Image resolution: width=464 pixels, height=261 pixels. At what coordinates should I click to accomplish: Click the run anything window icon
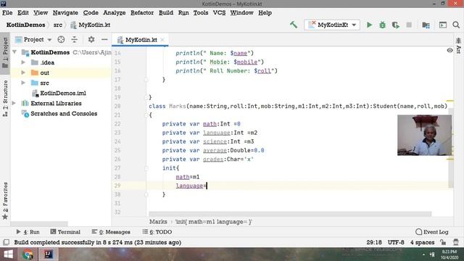(443, 25)
